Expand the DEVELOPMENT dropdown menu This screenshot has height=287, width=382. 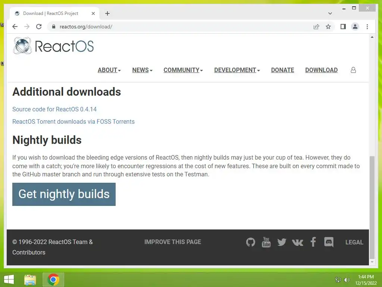[237, 70]
